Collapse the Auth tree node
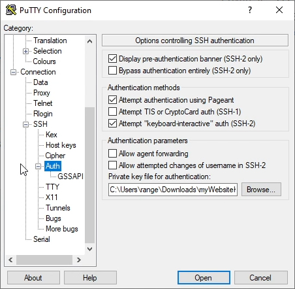 (38, 167)
